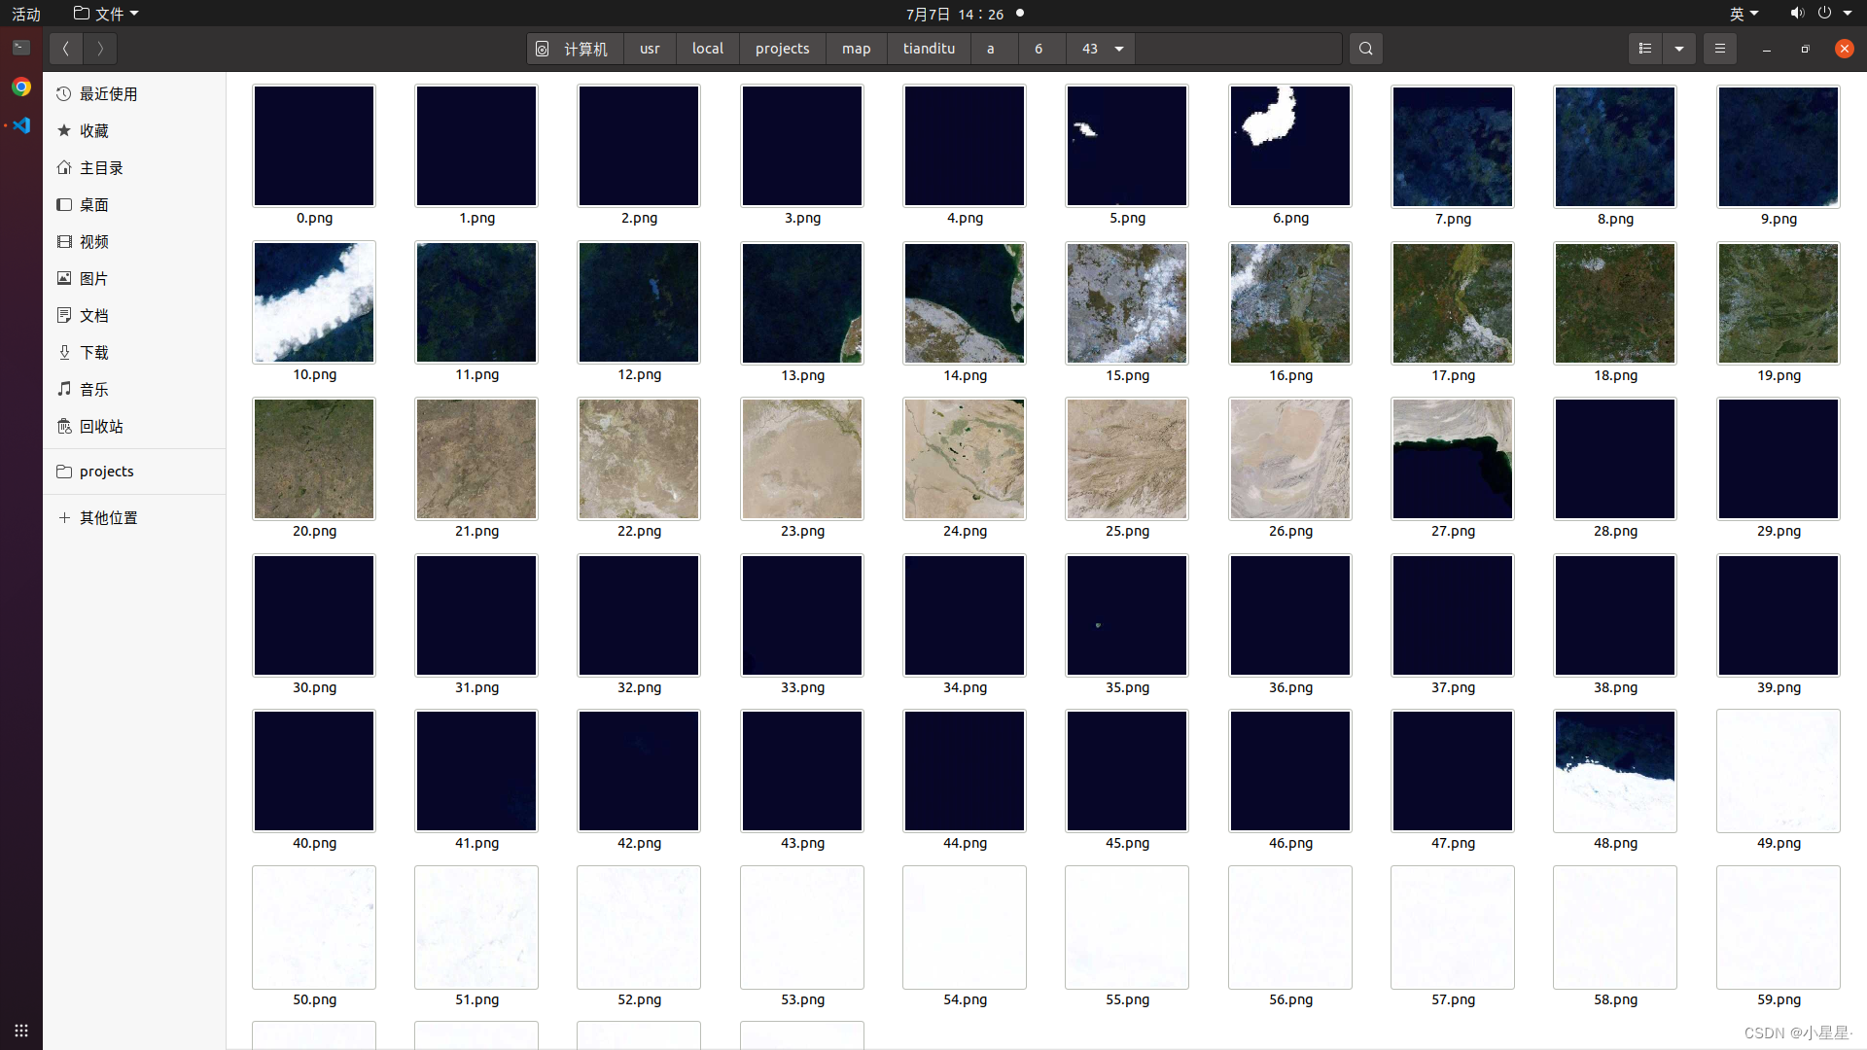Click the system menu dropdown arrow
The height and width of the screenshot is (1050, 1867).
1848,14
